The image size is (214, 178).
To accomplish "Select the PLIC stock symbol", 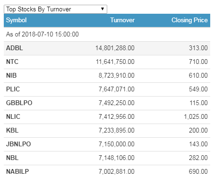I will 13,89.
